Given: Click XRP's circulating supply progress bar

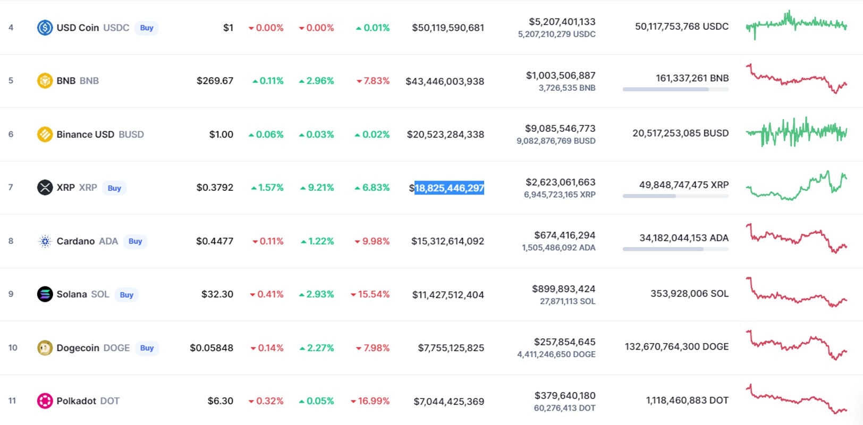Looking at the screenshot, I should click(x=675, y=196).
